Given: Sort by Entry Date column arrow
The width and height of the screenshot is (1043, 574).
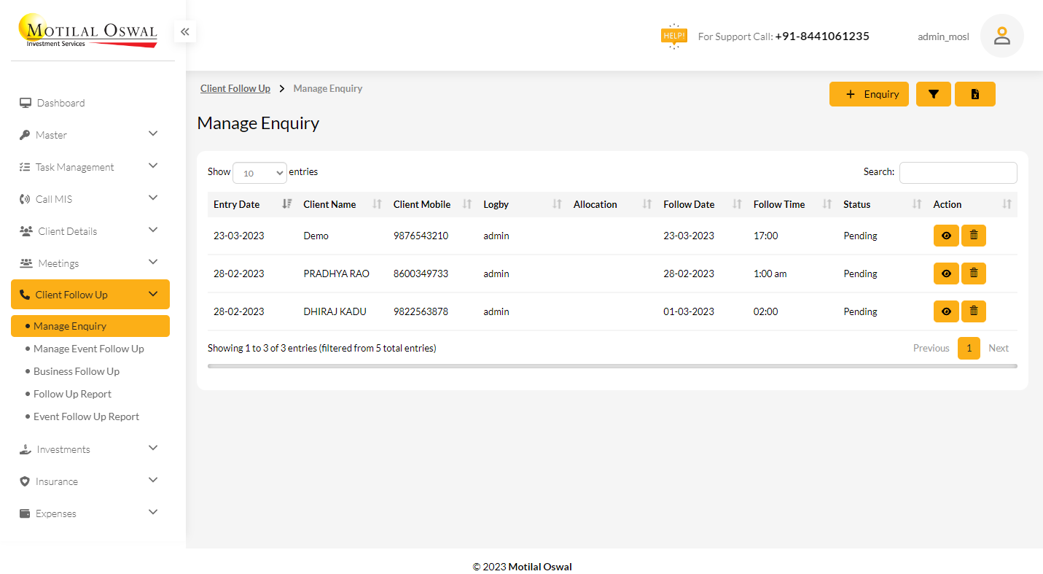Looking at the screenshot, I should pos(287,204).
